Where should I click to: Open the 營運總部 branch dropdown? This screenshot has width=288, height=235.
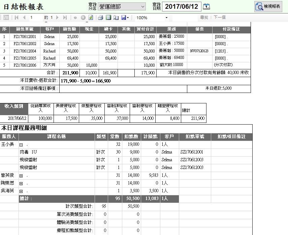121,7
